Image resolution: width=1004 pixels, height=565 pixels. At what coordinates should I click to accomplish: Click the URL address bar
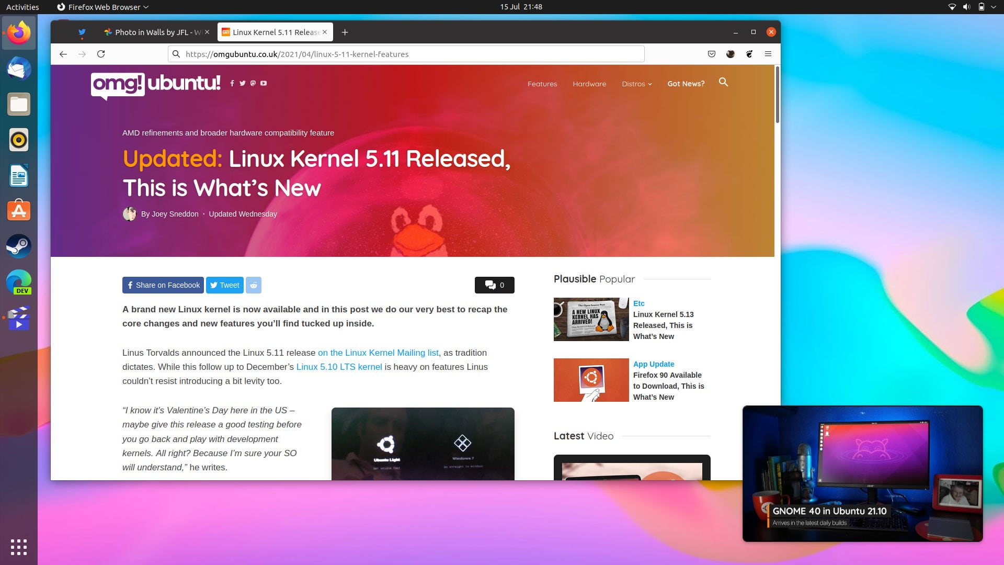406,54
